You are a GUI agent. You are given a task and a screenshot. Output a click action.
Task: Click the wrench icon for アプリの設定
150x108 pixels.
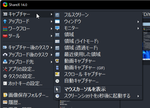[x=5, y=69]
